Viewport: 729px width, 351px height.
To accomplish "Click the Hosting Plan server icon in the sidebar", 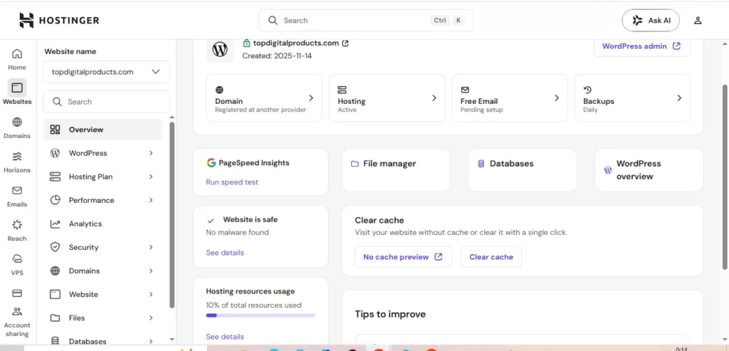I will click(x=56, y=177).
